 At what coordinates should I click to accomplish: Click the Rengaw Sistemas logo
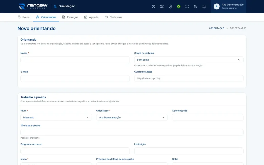[33, 6]
